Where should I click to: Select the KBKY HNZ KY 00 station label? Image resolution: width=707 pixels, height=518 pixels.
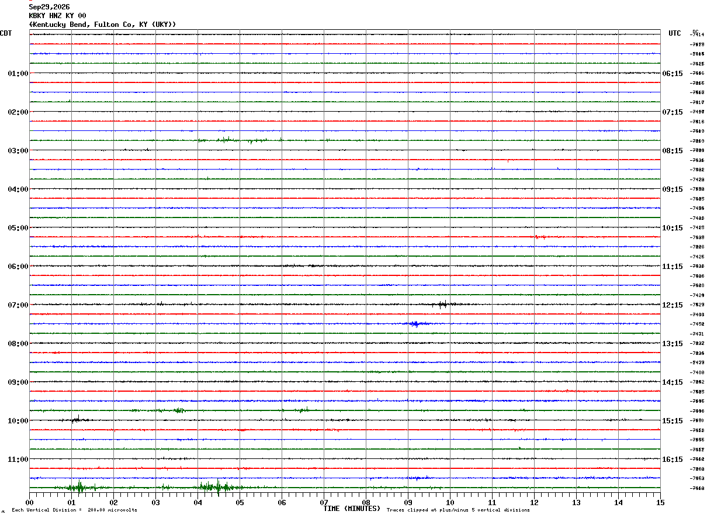tap(57, 16)
